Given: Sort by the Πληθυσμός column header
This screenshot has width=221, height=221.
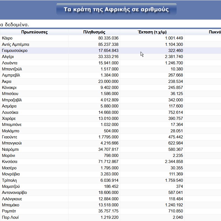Looking at the screenshot, I should click(94, 32).
